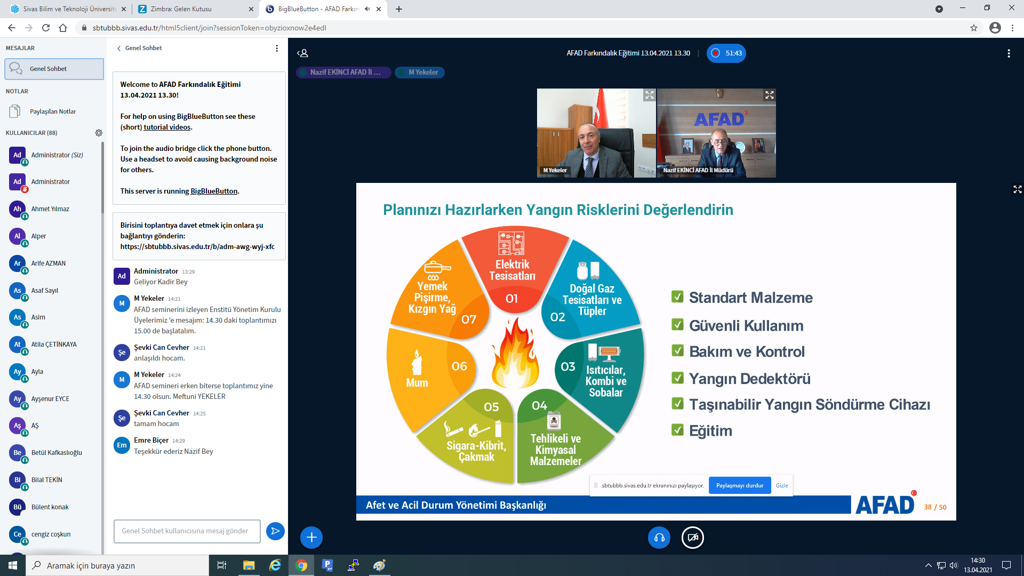Open Paint from taskbar
This screenshot has height=576, width=1024.
(x=379, y=565)
